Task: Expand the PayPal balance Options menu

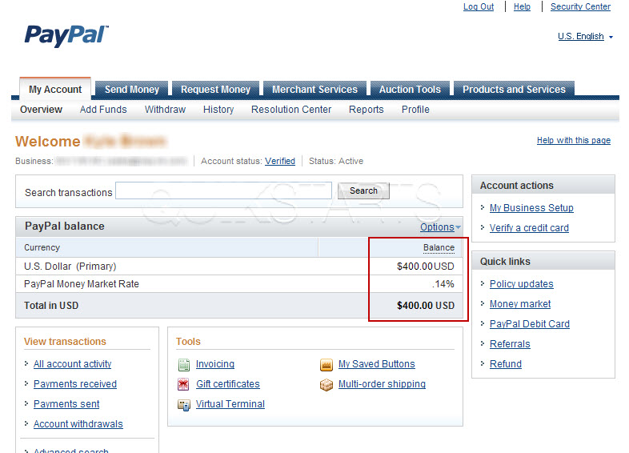Action: coord(440,227)
